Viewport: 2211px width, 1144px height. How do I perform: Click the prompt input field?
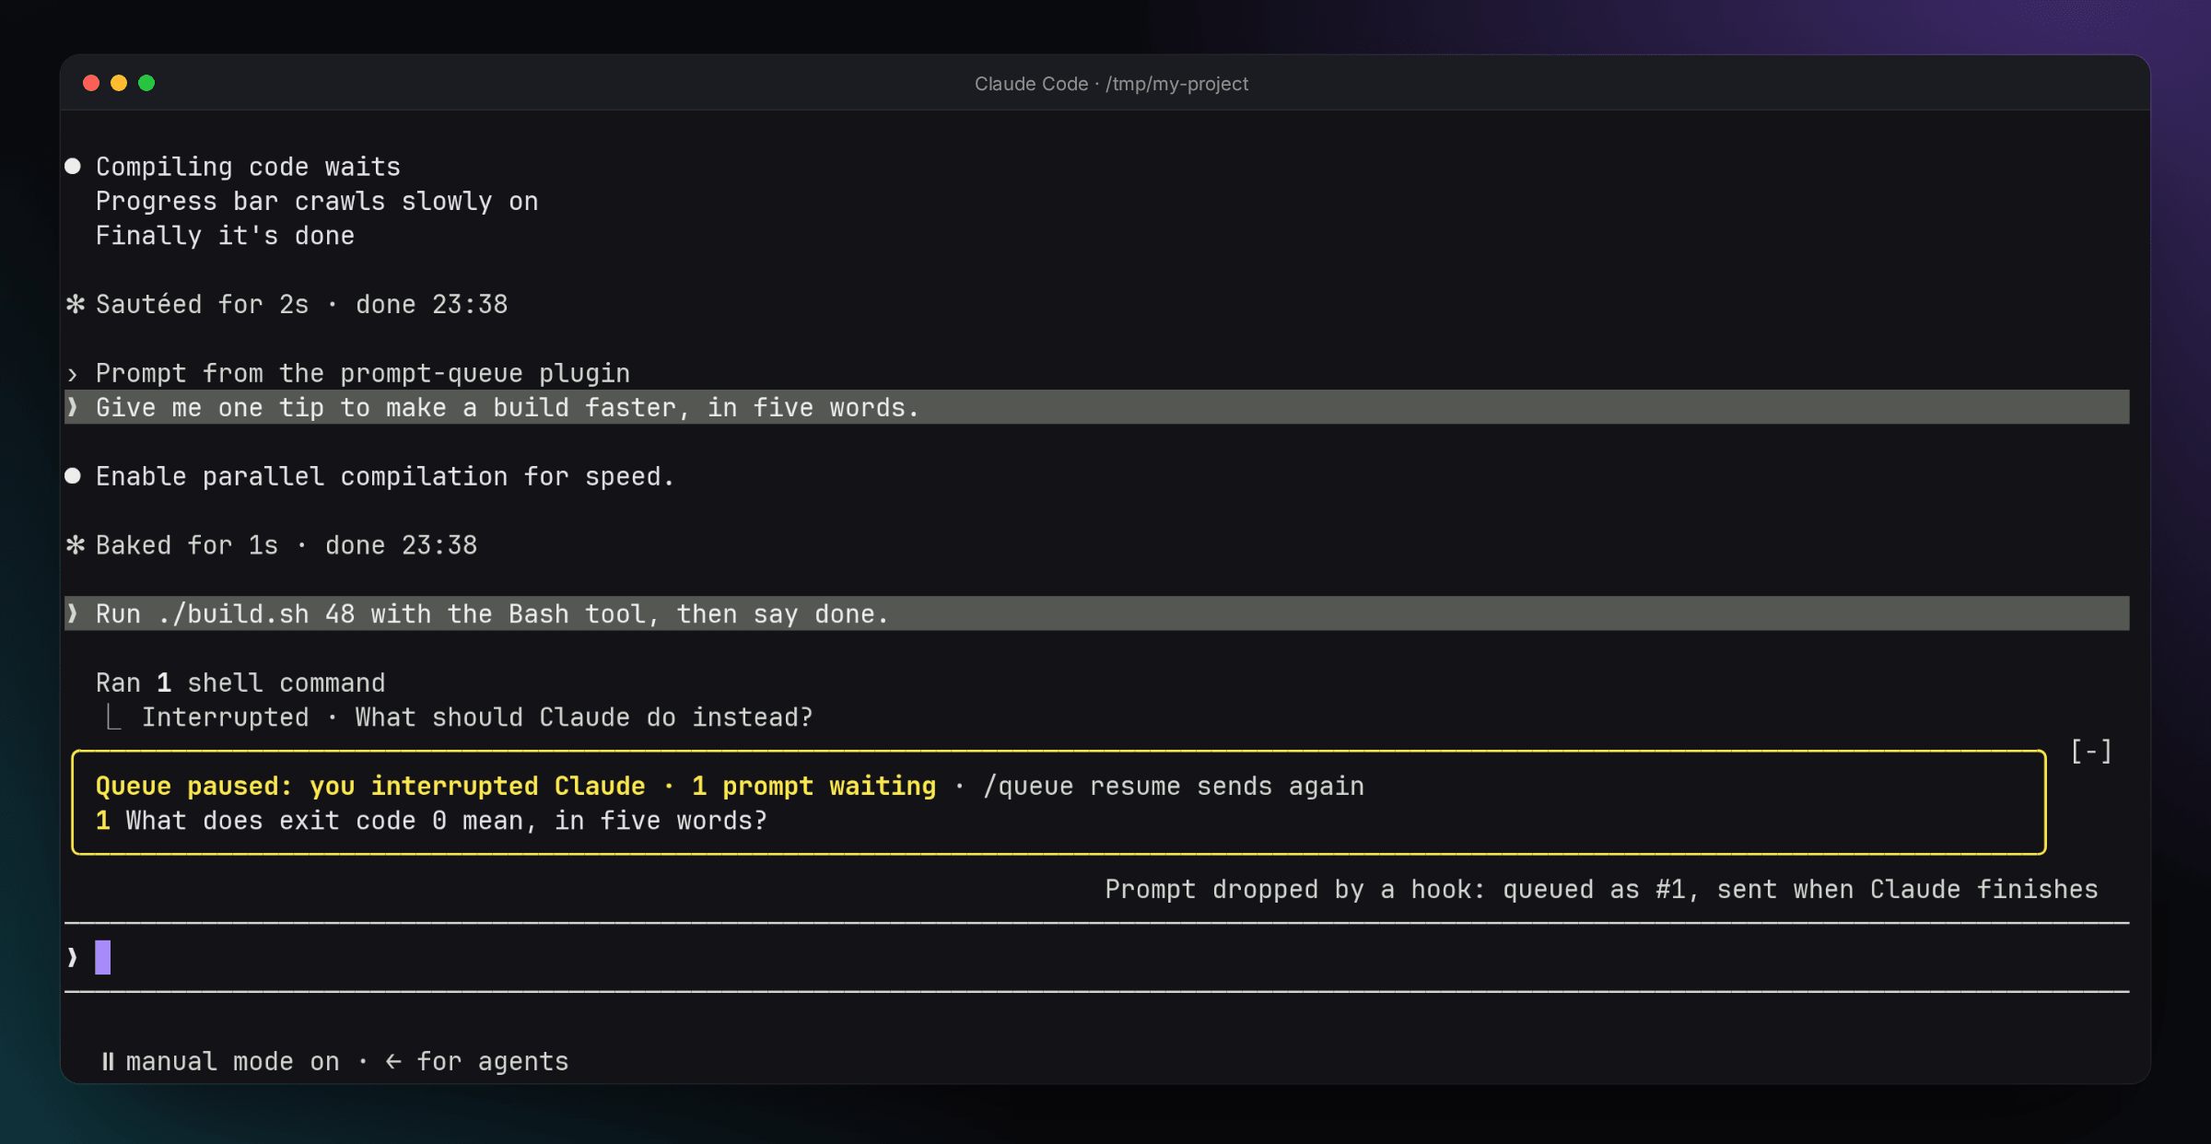(1096, 958)
